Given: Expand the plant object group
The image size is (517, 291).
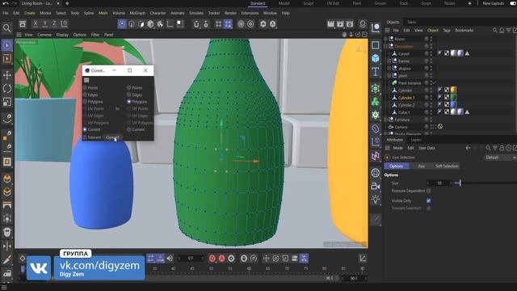Looking at the screenshot, I should click(x=389, y=75).
